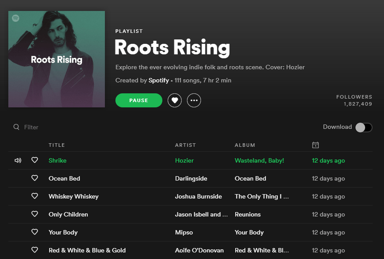The image size is (384, 259).
Task: Click the heart icon next to Whiskey Whiskey
Action: (x=35, y=196)
